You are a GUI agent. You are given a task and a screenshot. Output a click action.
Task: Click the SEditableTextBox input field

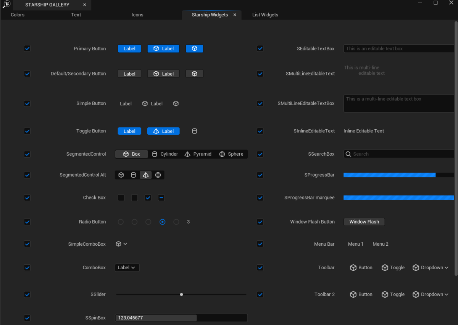(399, 48)
